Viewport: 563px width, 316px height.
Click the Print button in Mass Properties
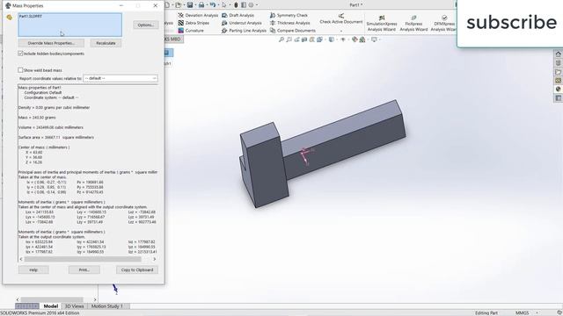[84, 269]
